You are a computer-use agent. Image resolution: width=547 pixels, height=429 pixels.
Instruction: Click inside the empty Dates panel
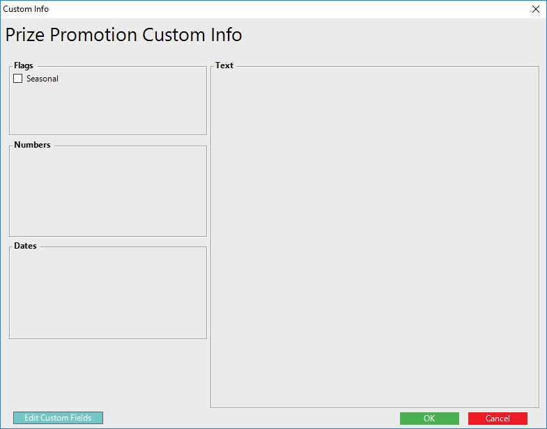point(108,292)
